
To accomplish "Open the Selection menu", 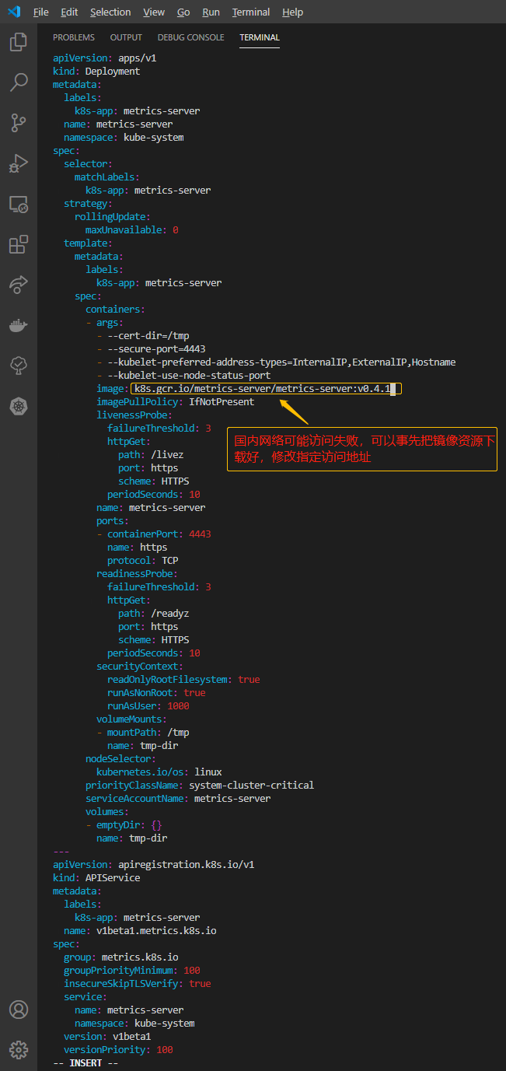I will click(x=110, y=12).
